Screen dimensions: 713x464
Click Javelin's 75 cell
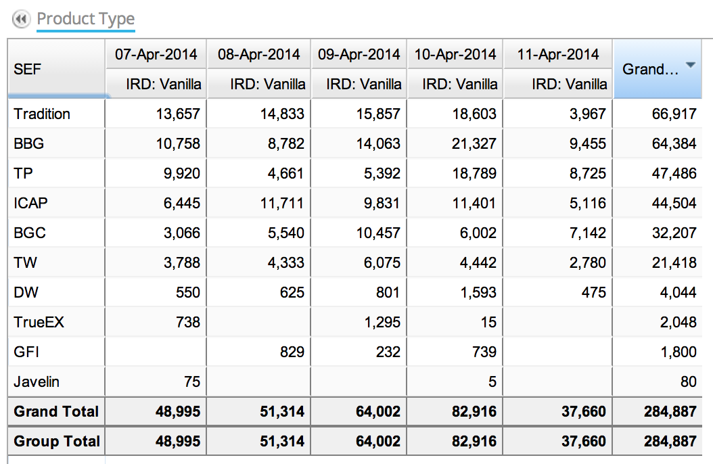click(x=192, y=381)
